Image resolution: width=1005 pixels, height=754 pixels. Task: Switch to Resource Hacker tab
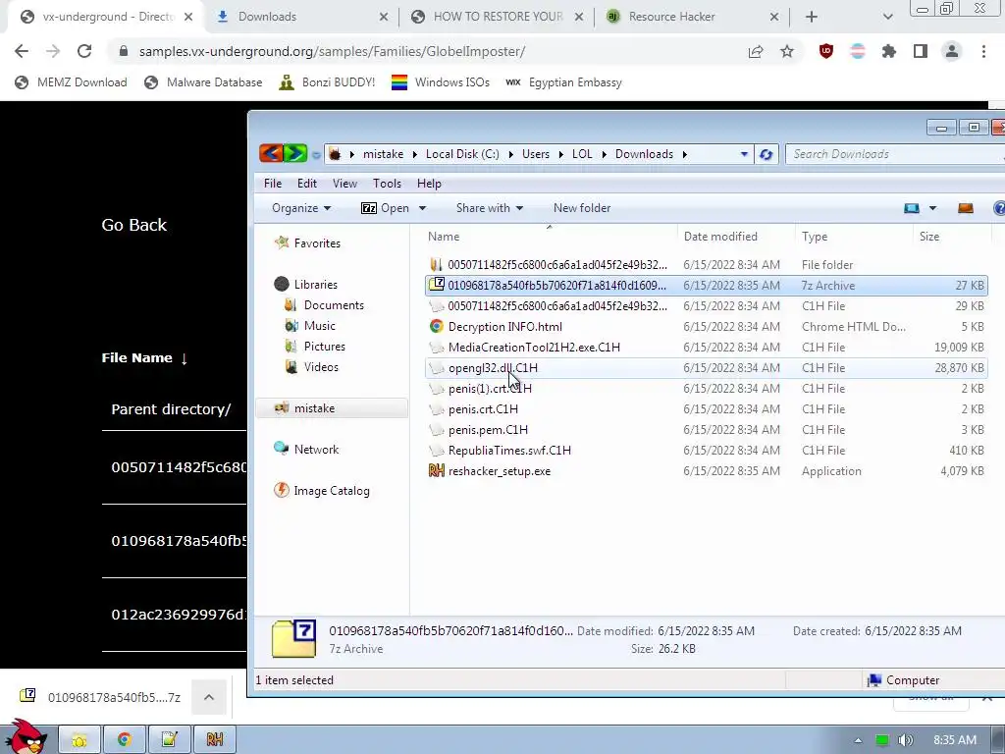(692, 17)
